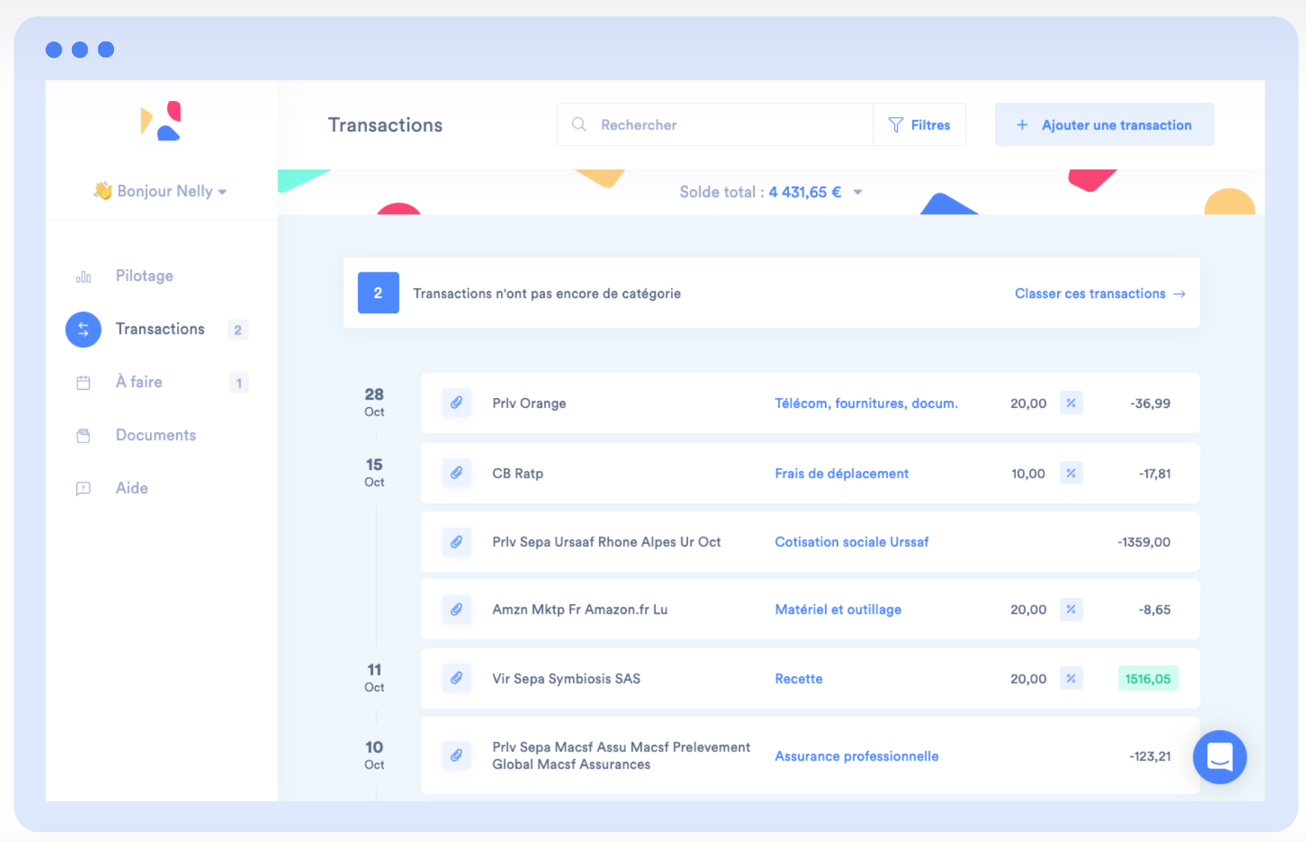Click the waving hand emoji next to Bonjour Nelly
1306x842 pixels.
[103, 191]
